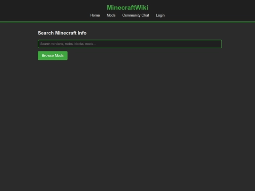The image size is (255, 191).
Task: Open the MinecraftWiki site title
Action: pyautogui.click(x=127, y=8)
